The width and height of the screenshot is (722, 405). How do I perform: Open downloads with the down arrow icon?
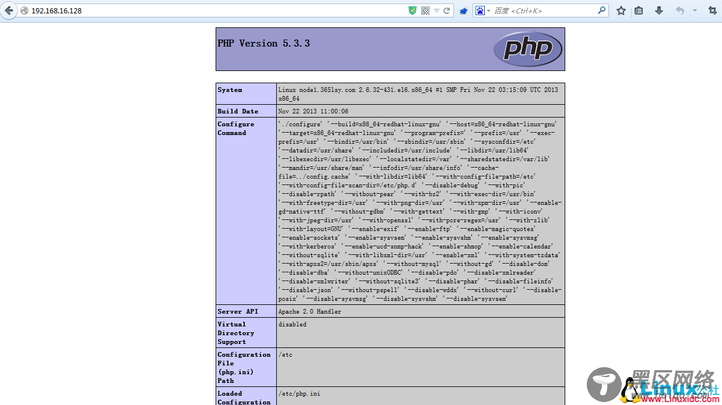(659, 10)
